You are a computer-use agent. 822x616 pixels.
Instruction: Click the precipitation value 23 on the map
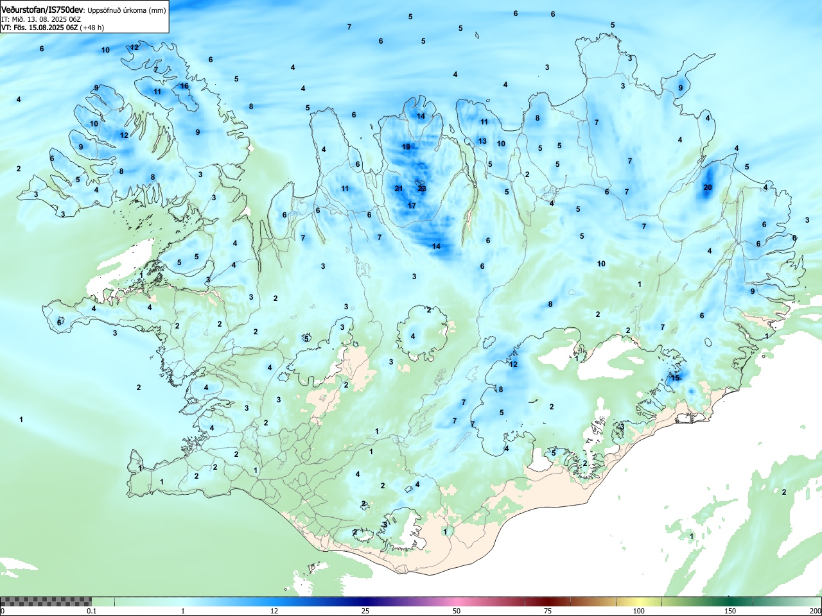click(x=422, y=189)
